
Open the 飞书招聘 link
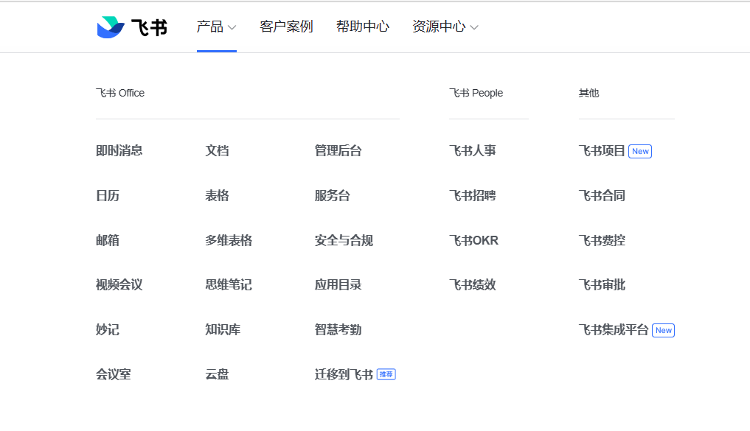(x=473, y=195)
